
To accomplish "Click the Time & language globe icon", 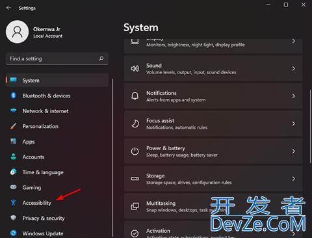I will click(x=14, y=172).
